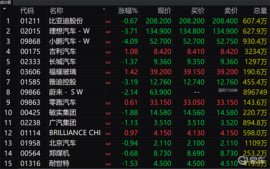
Task: Select stock name 零跑汽车
Action: (x=62, y=102)
